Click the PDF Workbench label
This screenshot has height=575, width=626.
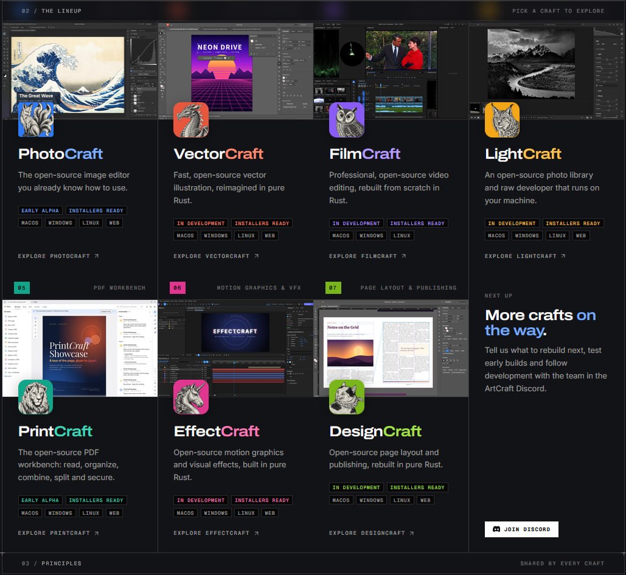(119, 287)
